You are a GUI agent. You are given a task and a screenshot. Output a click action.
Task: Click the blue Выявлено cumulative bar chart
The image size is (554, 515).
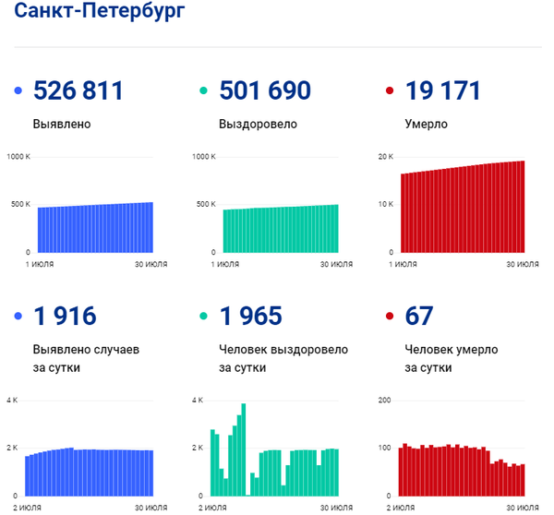tap(95, 227)
